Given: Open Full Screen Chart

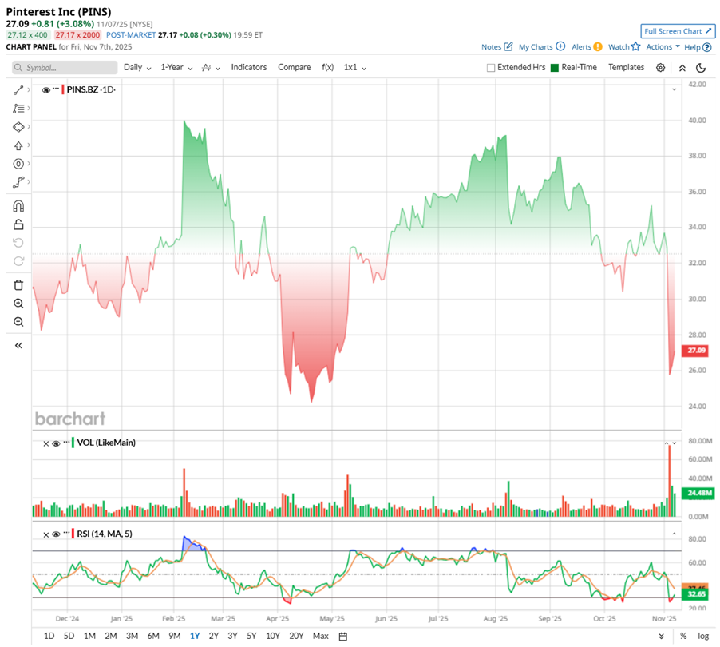Looking at the screenshot, I should [678, 31].
